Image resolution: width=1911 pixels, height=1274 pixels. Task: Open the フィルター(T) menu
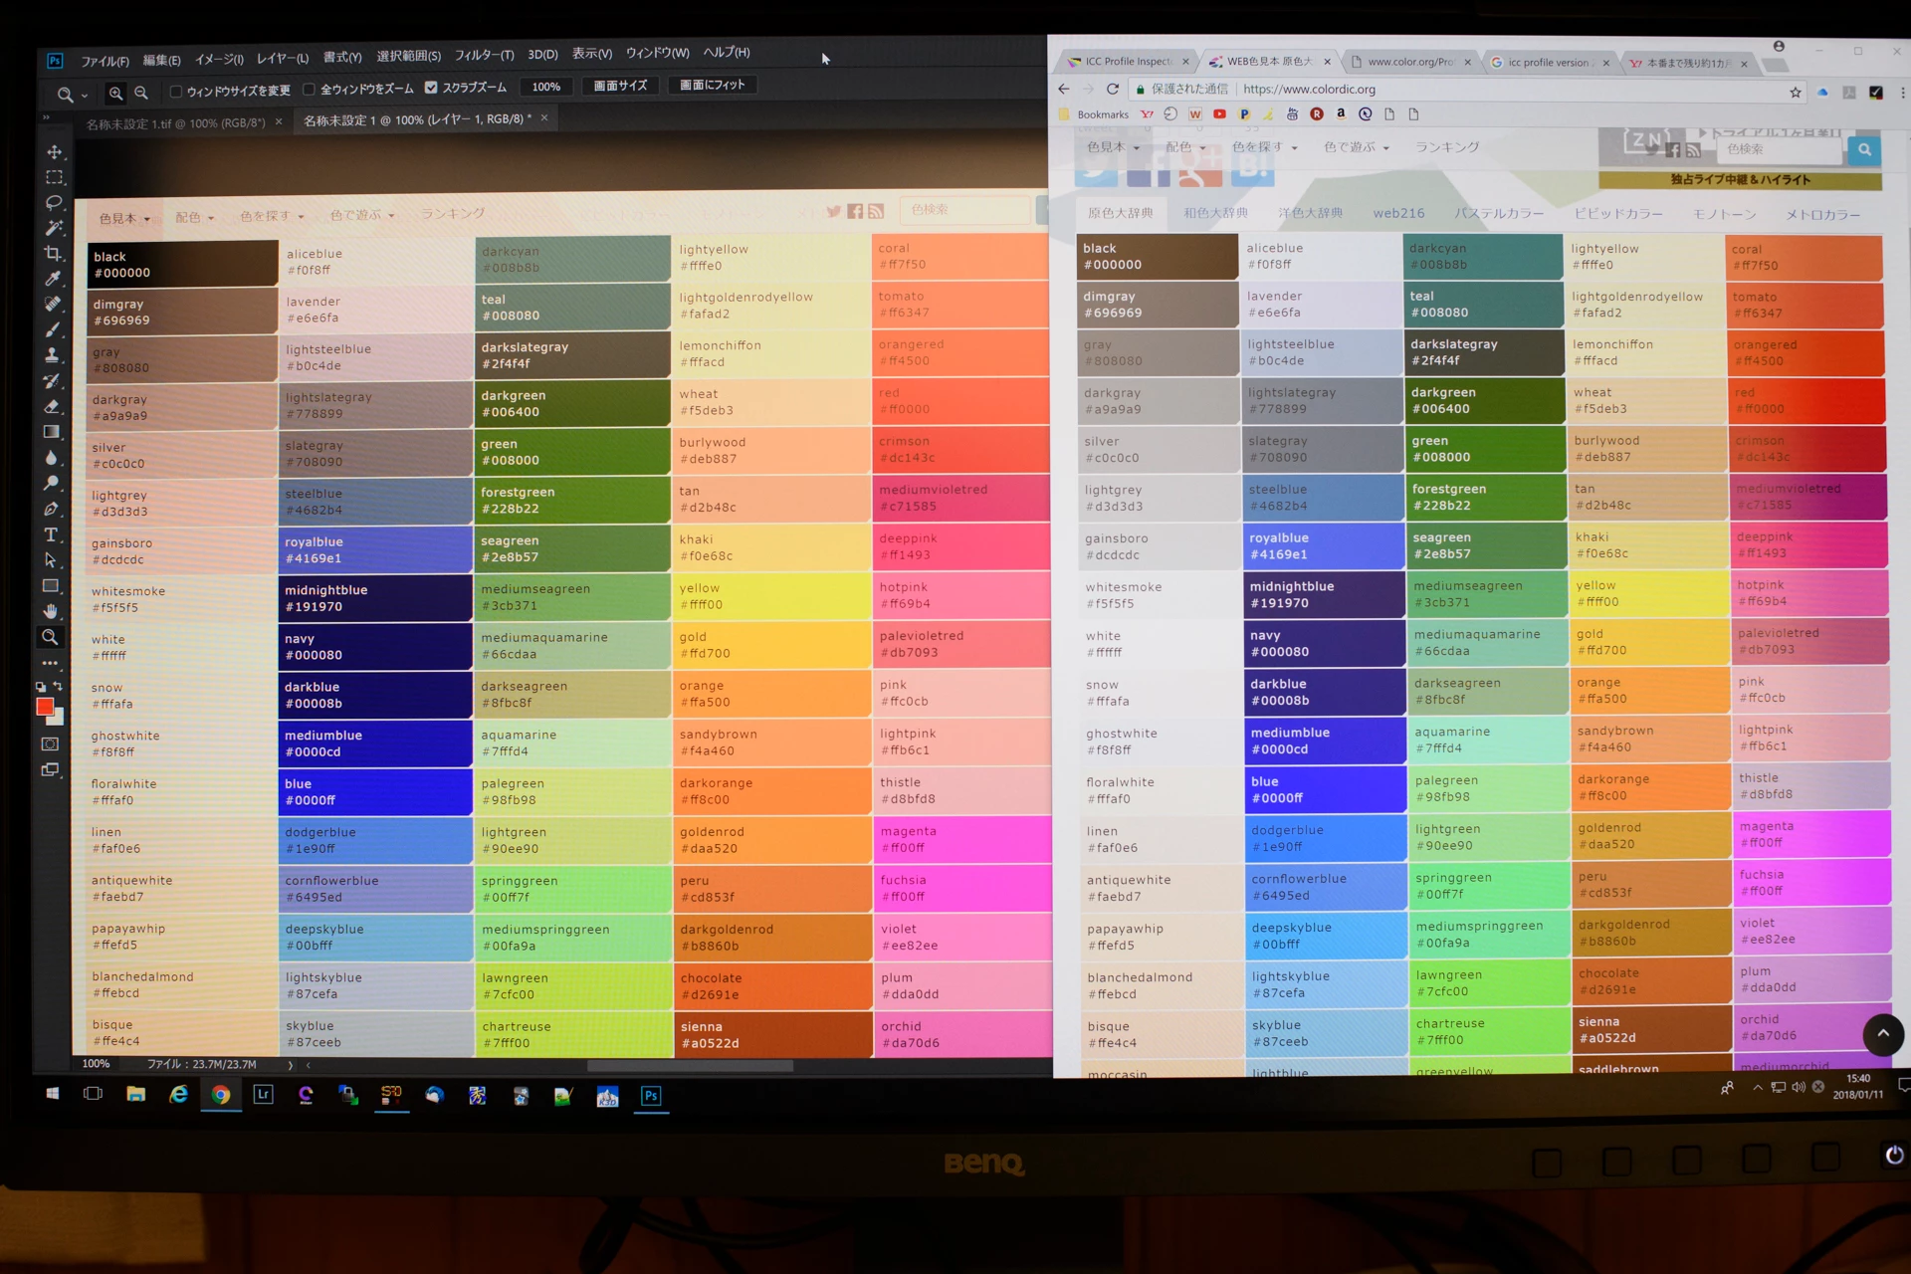[x=484, y=56]
